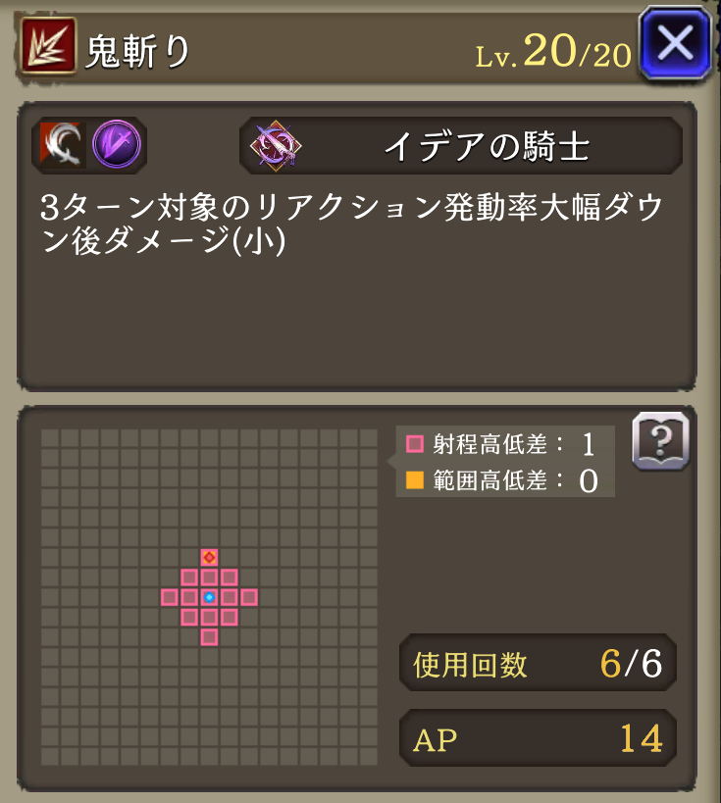Click the Lv. 20/20 level indicator
This screenshot has height=803, width=721.
[553, 51]
